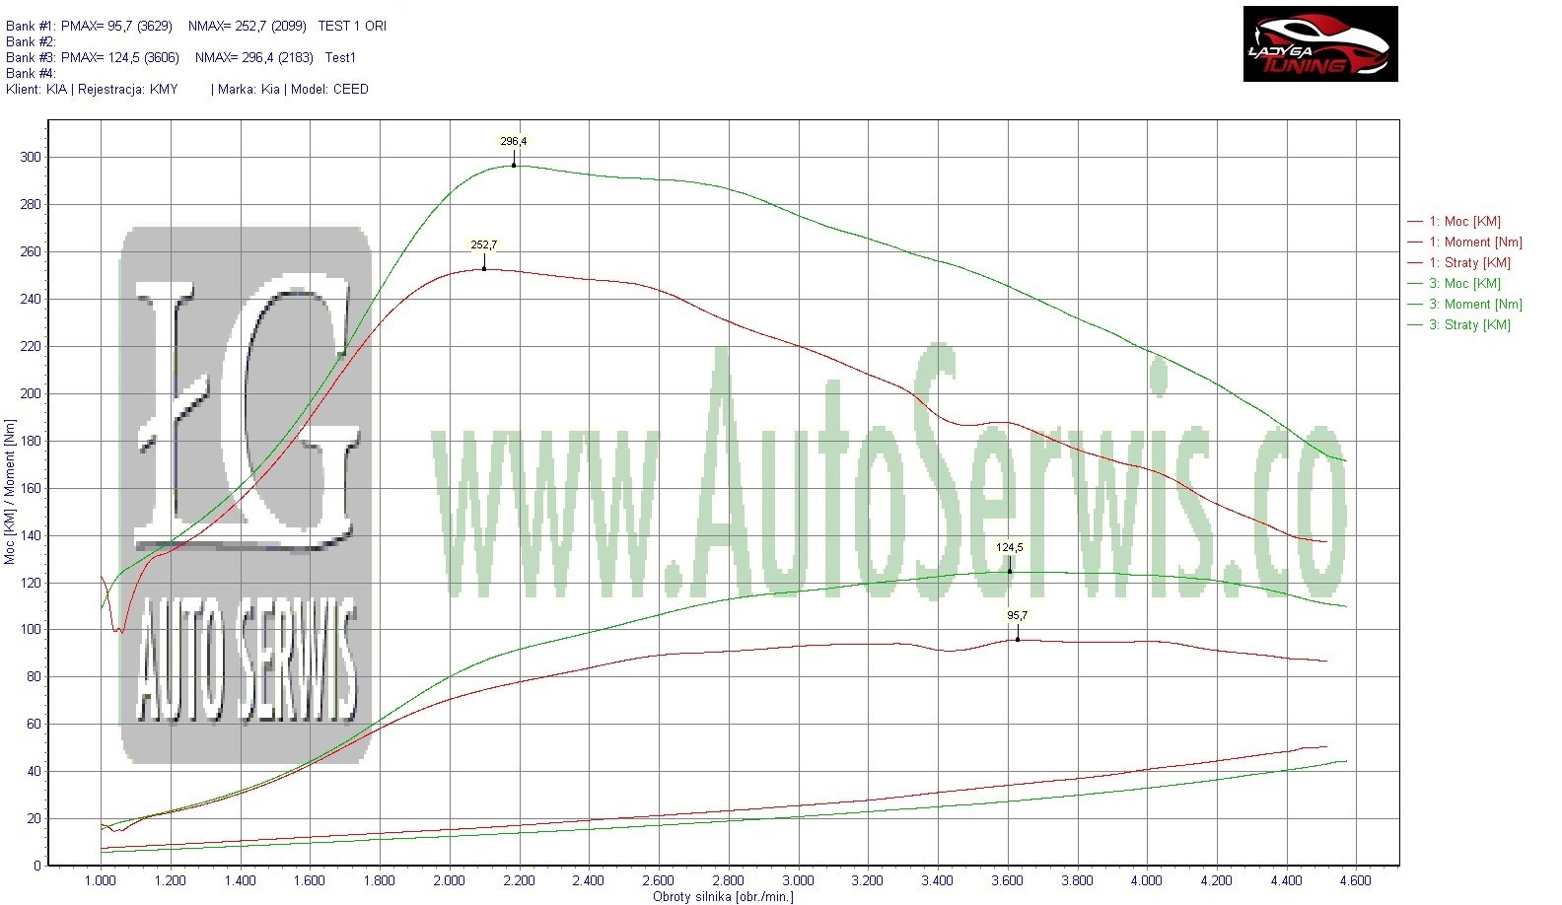Click the Ladyga Tuning logo
Viewport: 1562px width, 905px height.
point(1319,44)
